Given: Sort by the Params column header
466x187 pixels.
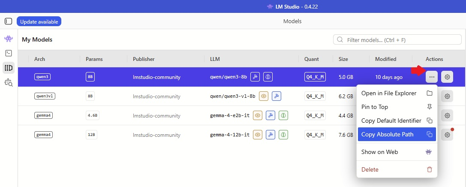Looking at the screenshot, I should (x=94, y=59).
